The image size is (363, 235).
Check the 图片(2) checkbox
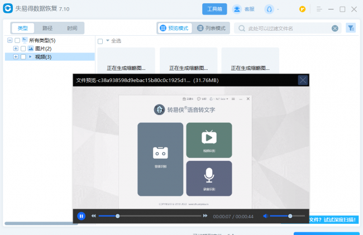click(x=23, y=49)
